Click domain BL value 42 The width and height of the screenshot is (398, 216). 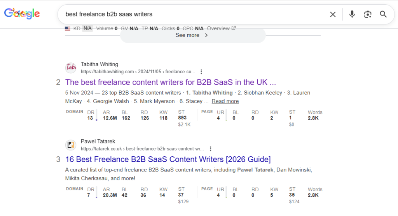(124, 195)
